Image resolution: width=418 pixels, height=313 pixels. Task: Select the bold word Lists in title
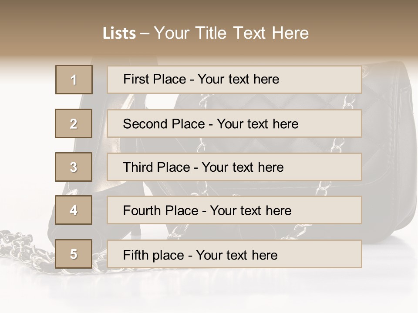point(119,33)
